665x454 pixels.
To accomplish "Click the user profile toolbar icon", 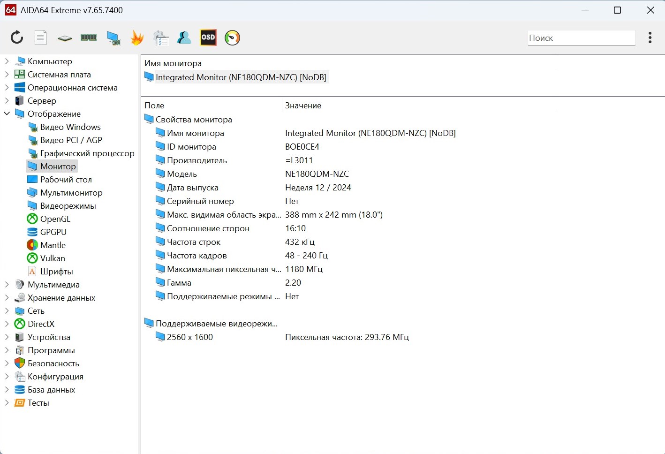I will pyautogui.click(x=184, y=38).
